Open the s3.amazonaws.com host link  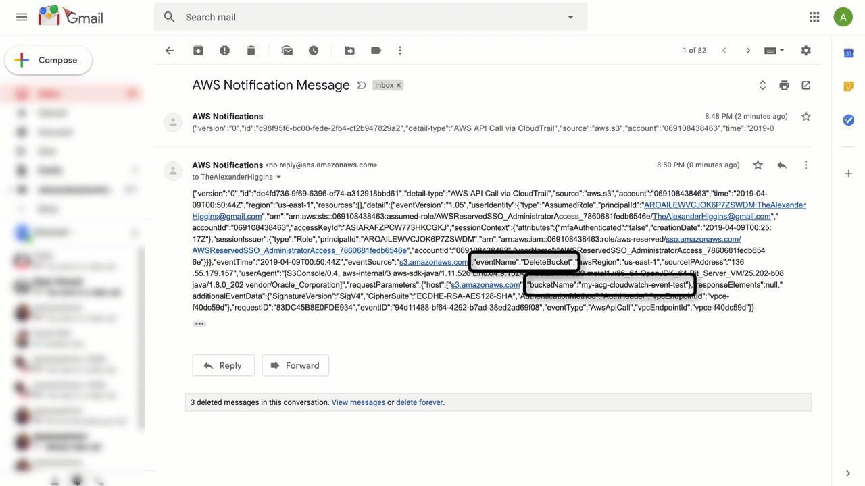coord(485,285)
